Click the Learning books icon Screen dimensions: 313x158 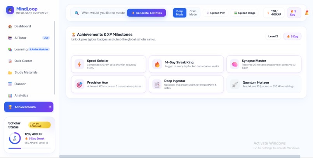(x=10, y=49)
